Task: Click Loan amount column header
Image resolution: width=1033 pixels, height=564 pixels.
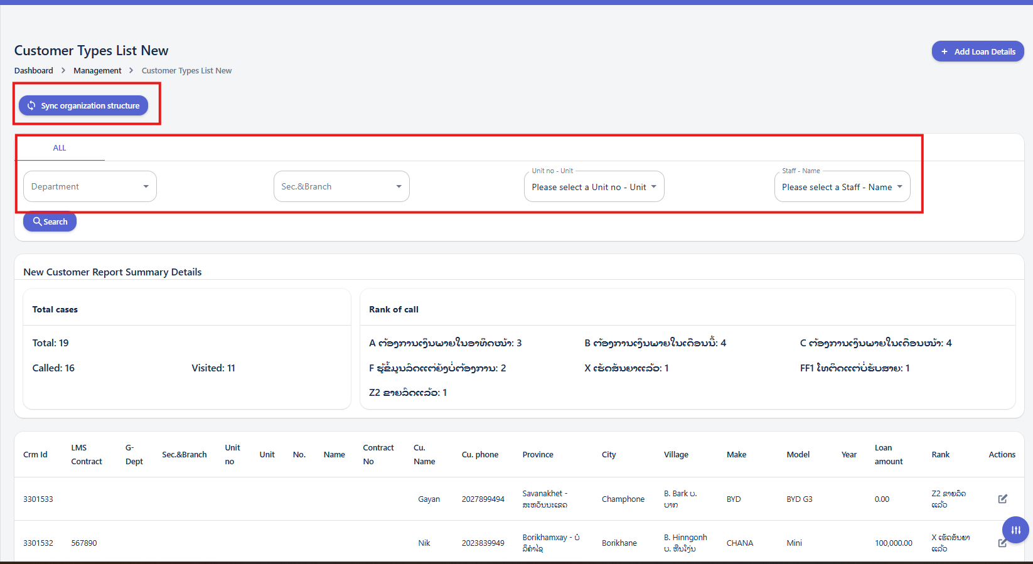Action: pos(889,455)
